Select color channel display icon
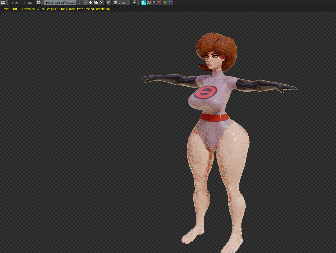 (149, 3)
